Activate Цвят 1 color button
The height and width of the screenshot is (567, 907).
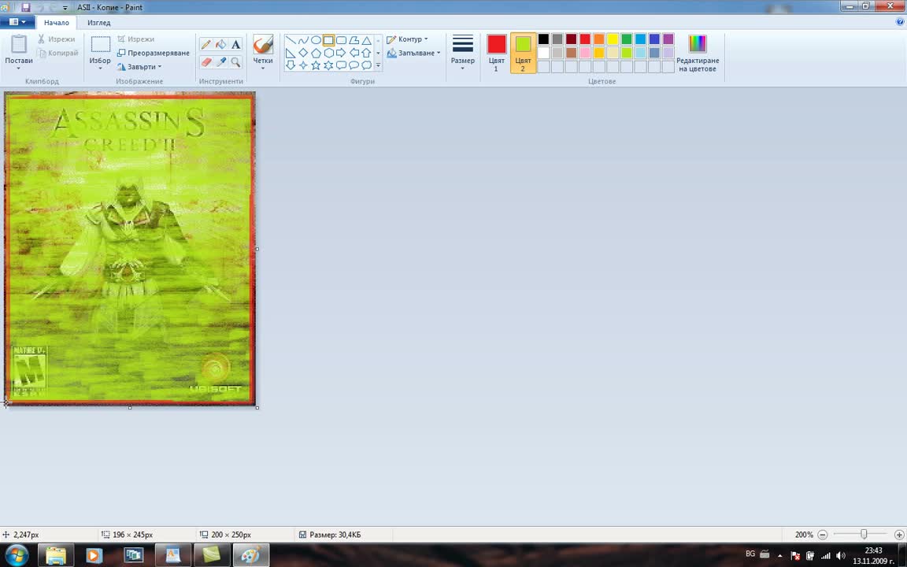tap(496, 53)
